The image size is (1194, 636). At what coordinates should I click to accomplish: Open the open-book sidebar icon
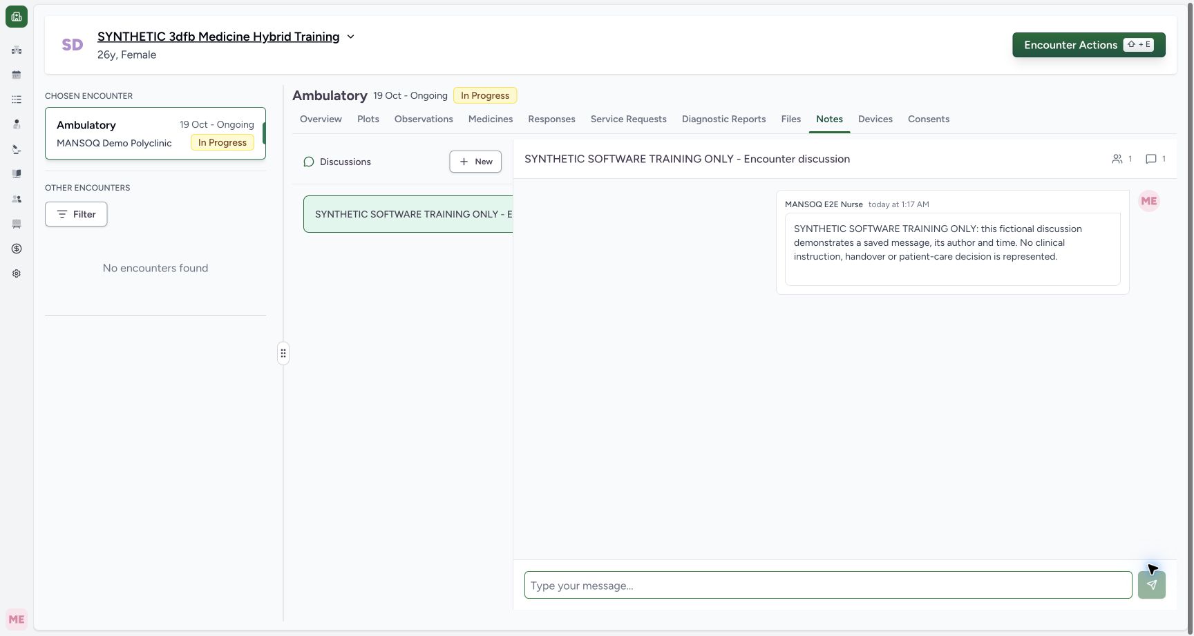tap(17, 174)
